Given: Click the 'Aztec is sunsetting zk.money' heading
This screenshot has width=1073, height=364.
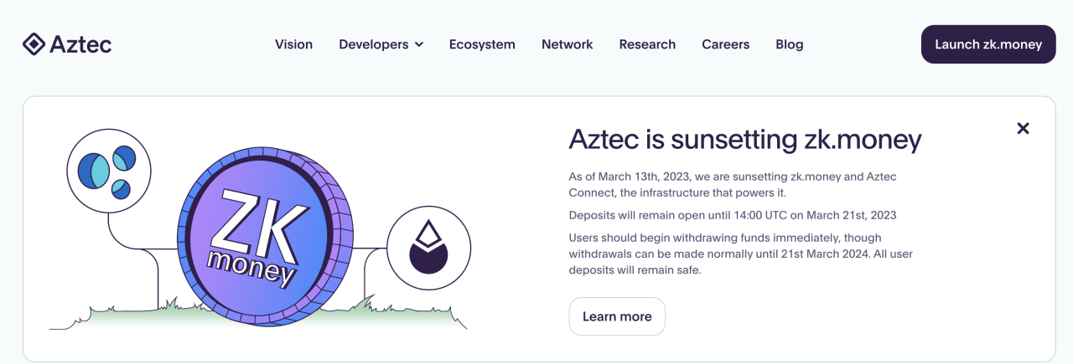Looking at the screenshot, I should tap(745, 138).
